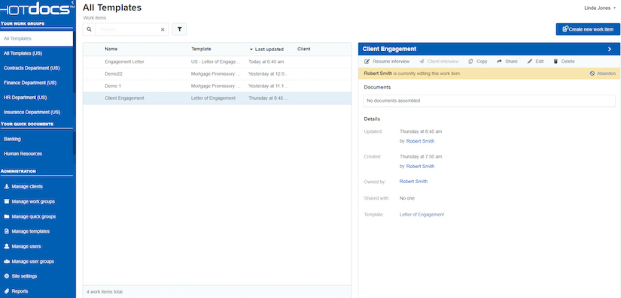Click the Abandon circle-slash icon
The width and height of the screenshot is (621, 298).
(592, 74)
